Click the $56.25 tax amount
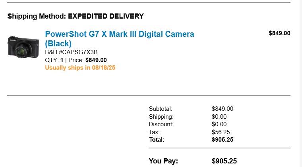This screenshot has width=302, height=167. point(221,132)
